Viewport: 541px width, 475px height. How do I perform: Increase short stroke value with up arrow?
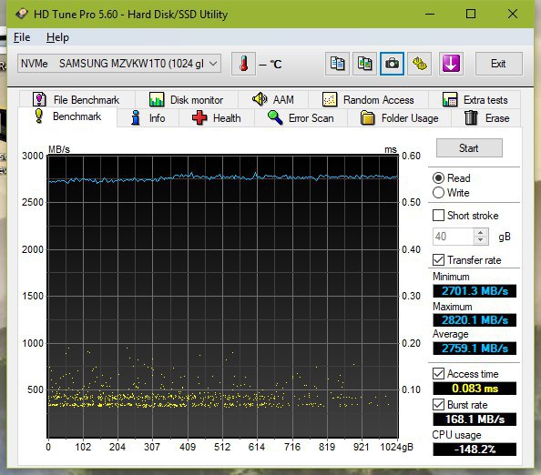click(481, 233)
